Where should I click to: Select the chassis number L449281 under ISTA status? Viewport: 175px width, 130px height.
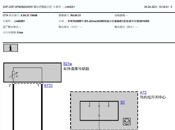pyautogui.click(x=20, y=21)
